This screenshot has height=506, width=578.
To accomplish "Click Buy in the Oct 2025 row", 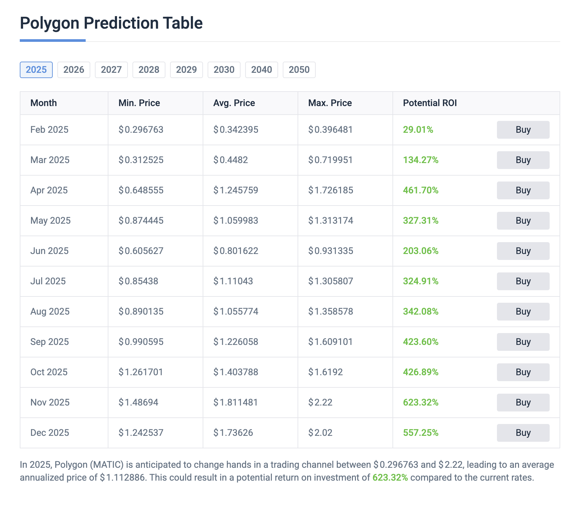I will (523, 372).
